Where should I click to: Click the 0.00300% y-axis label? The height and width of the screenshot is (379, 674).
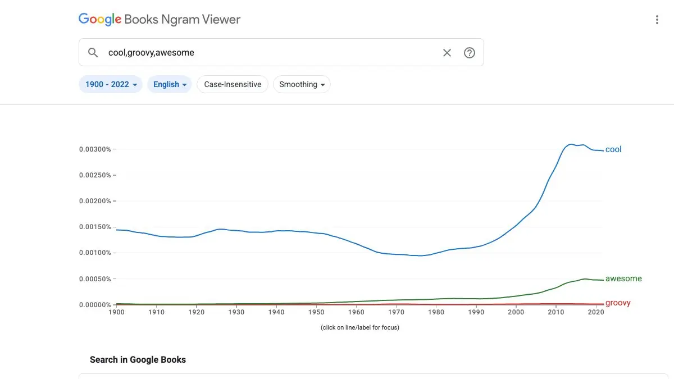95,149
